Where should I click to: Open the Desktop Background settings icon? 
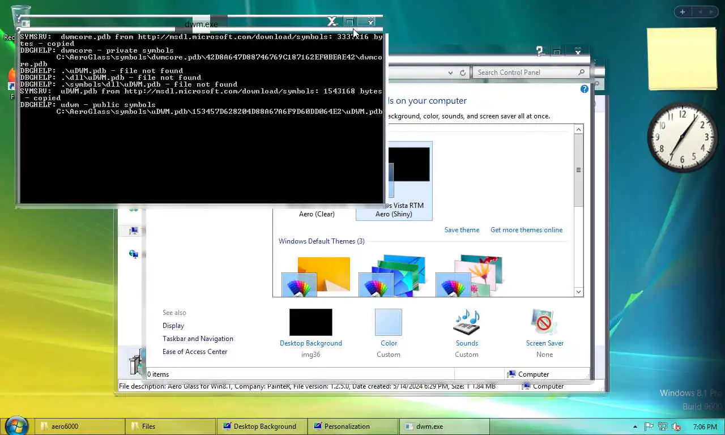310,322
